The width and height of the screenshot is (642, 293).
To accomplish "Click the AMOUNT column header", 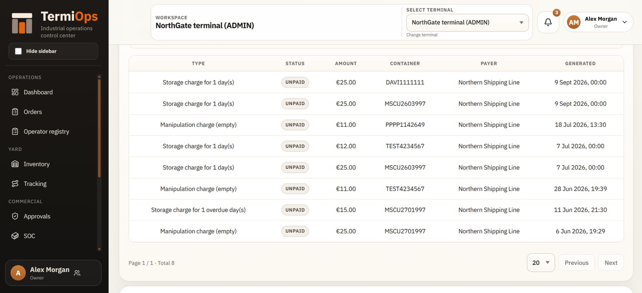I will pos(346,64).
